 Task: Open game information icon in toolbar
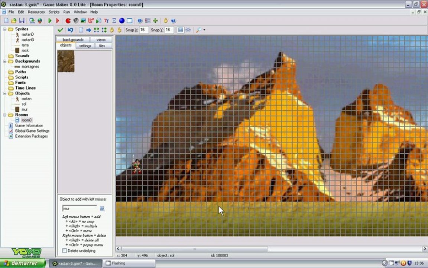tap(140, 21)
